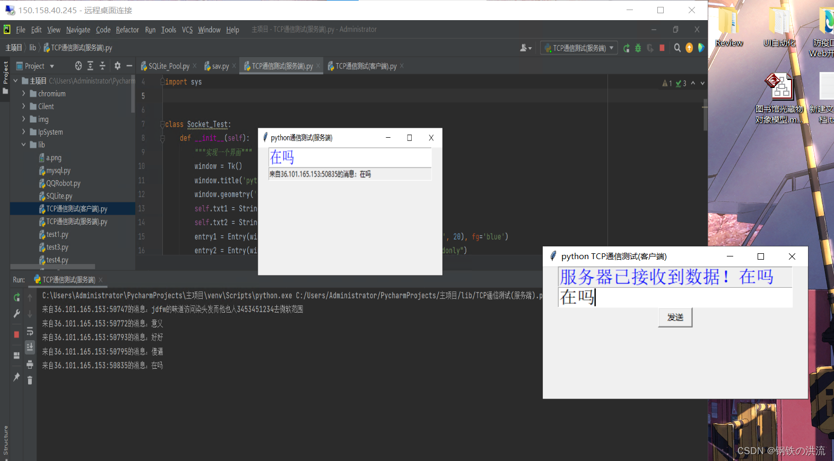This screenshot has width=834, height=461.
Task: Expand the chromium folder
Action: 23,93
